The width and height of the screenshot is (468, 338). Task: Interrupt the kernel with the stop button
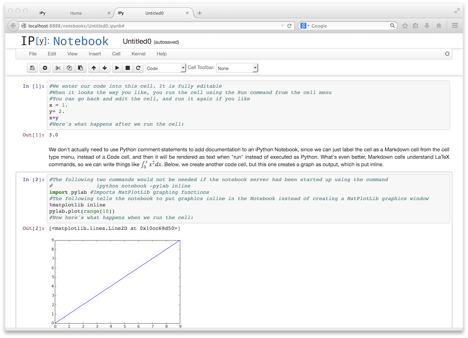point(128,68)
